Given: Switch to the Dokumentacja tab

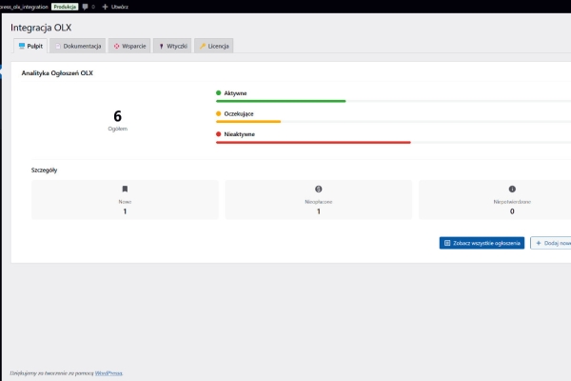Looking at the screenshot, I should [78, 46].
